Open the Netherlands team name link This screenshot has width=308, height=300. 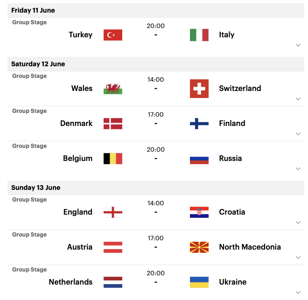click(70, 282)
